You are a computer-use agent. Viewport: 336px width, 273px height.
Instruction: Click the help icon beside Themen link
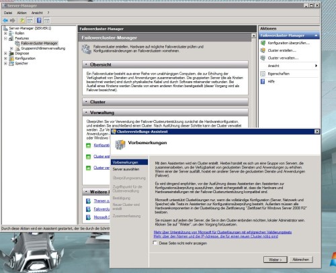[89, 201]
